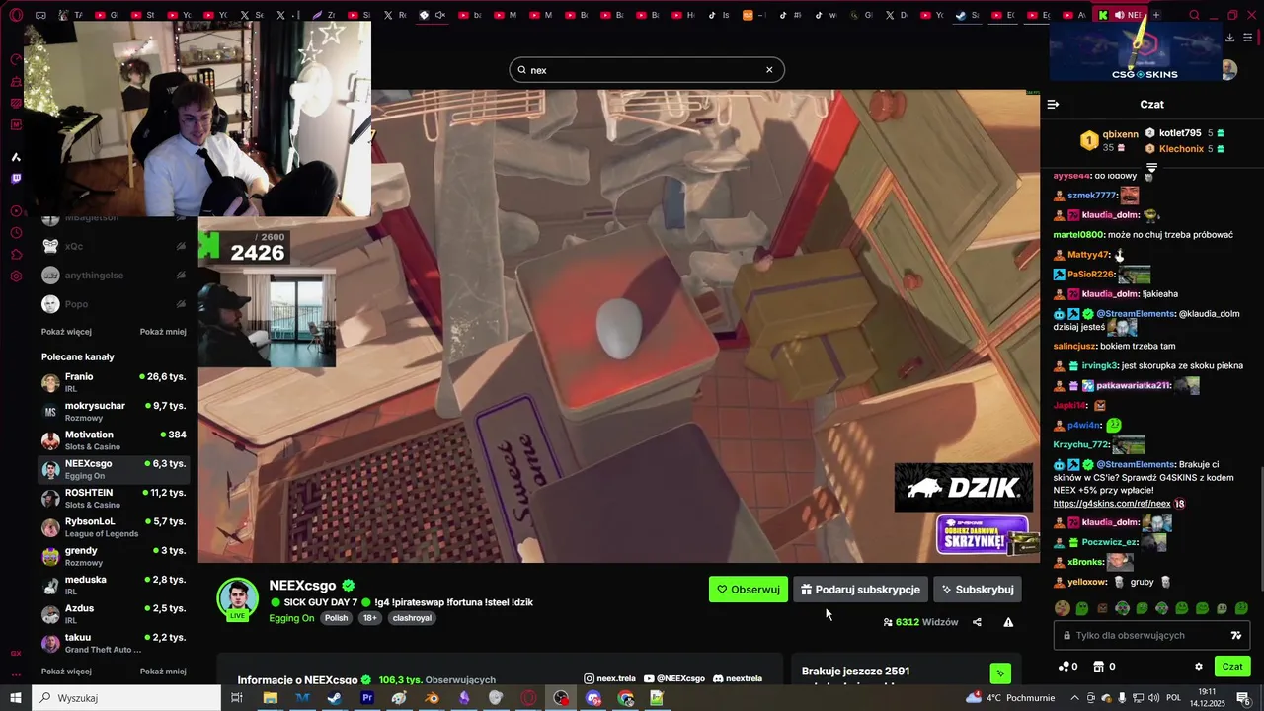Report the stream with warning icon
The image size is (1264, 711).
pos(1008,622)
